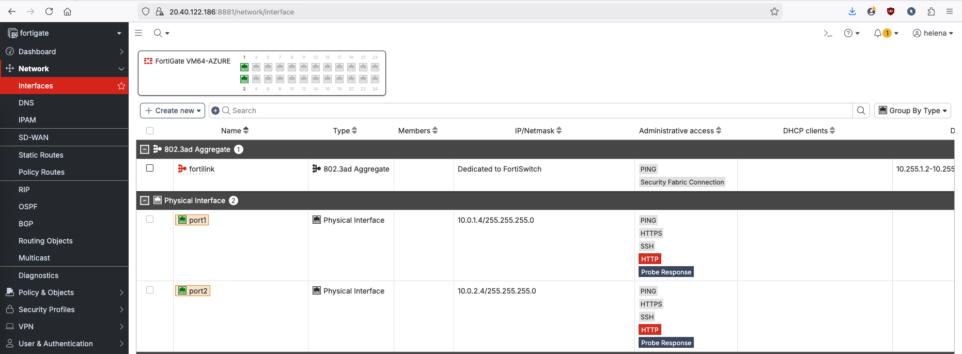Tick the select-all header checkbox
Image resolution: width=962 pixels, height=354 pixels.
(x=150, y=131)
